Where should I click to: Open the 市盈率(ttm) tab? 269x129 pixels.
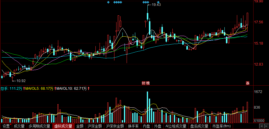coord(221,126)
